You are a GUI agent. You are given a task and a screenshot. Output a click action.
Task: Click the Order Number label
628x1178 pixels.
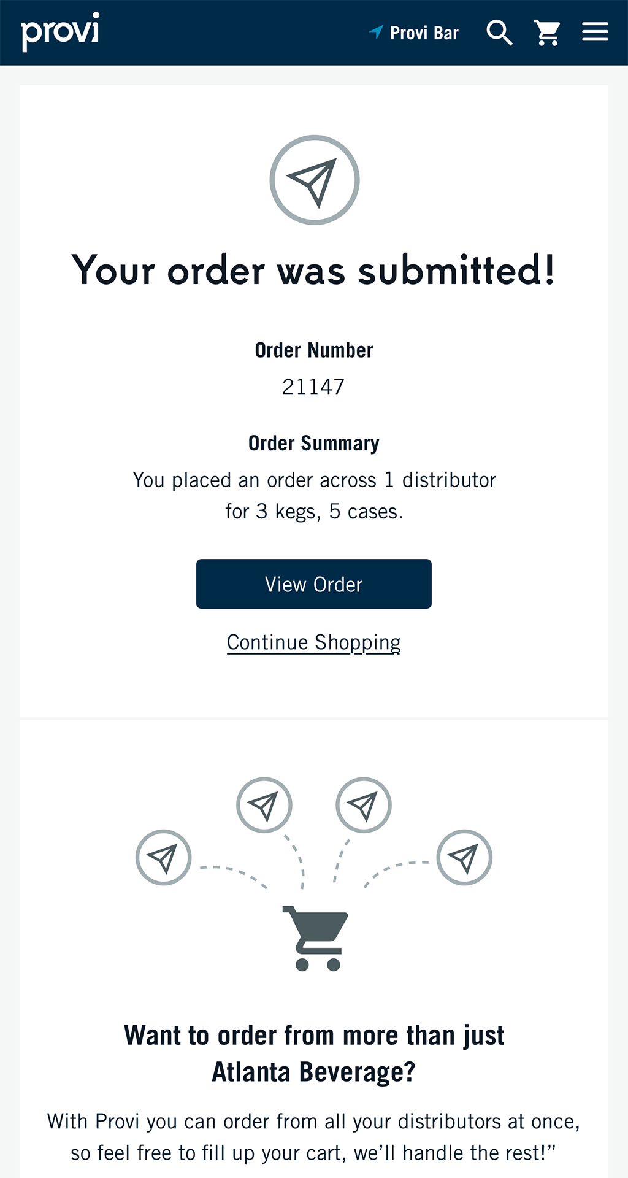[314, 350]
